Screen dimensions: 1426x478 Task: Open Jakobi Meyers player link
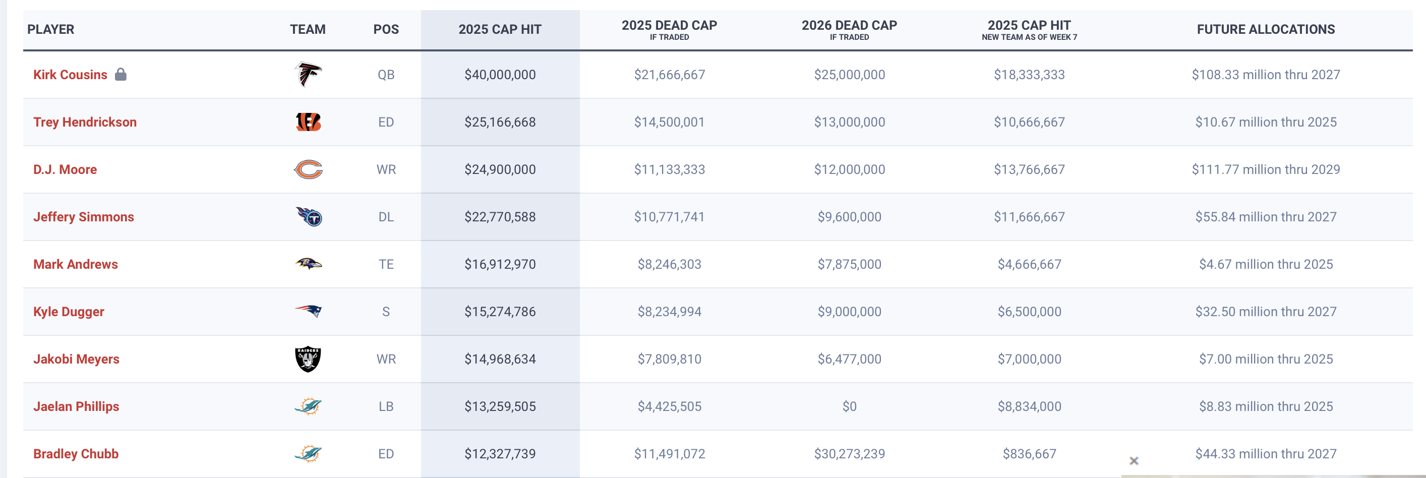point(77,359)
